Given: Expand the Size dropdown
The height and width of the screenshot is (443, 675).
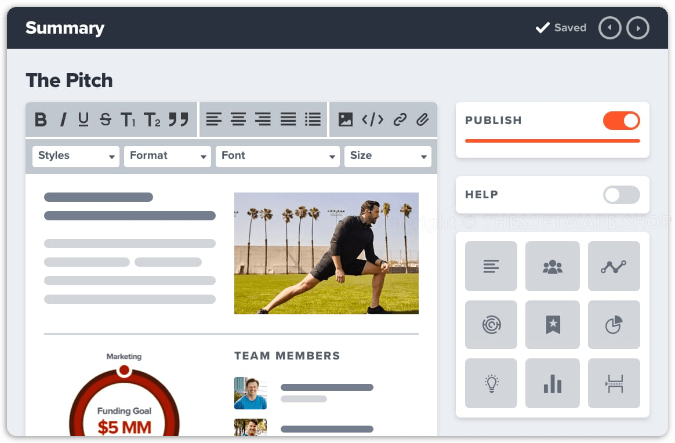Looking at the screenshot, I should [x=387, y=156].
